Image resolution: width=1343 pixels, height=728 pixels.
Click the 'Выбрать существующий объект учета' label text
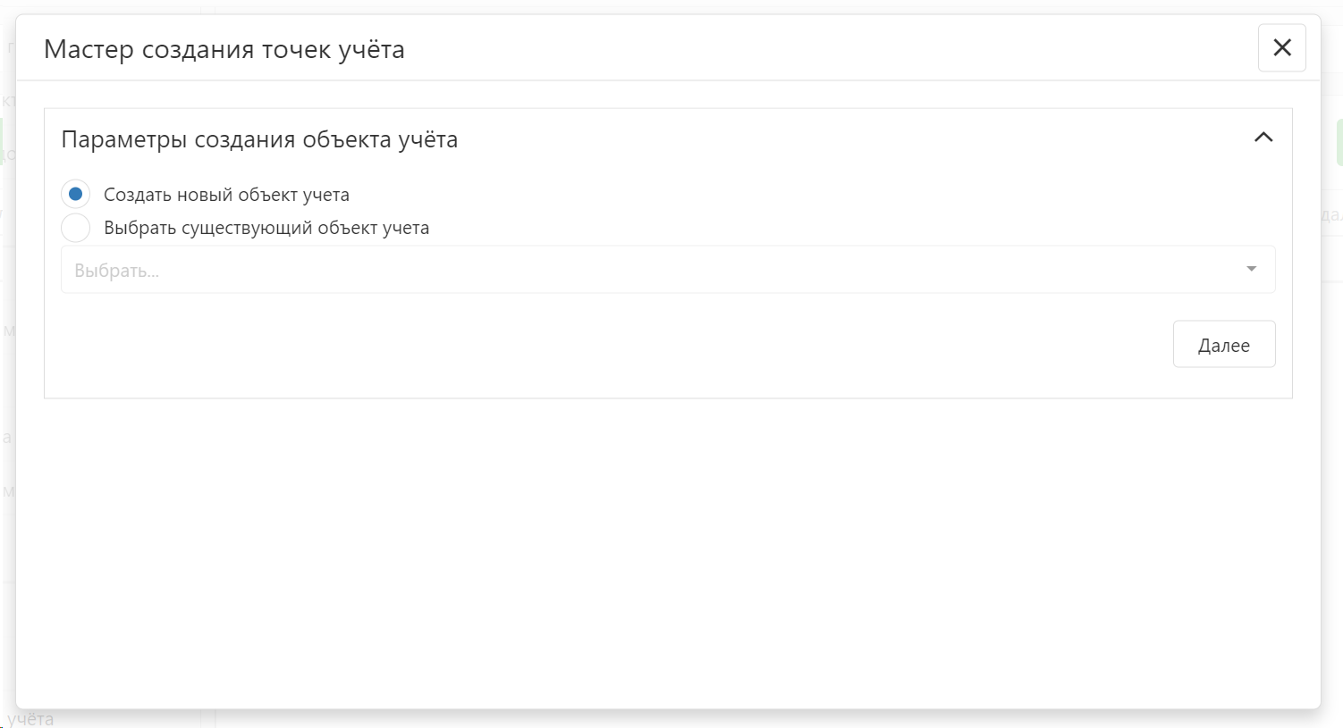pyautogui.click(x=266, y=228)
